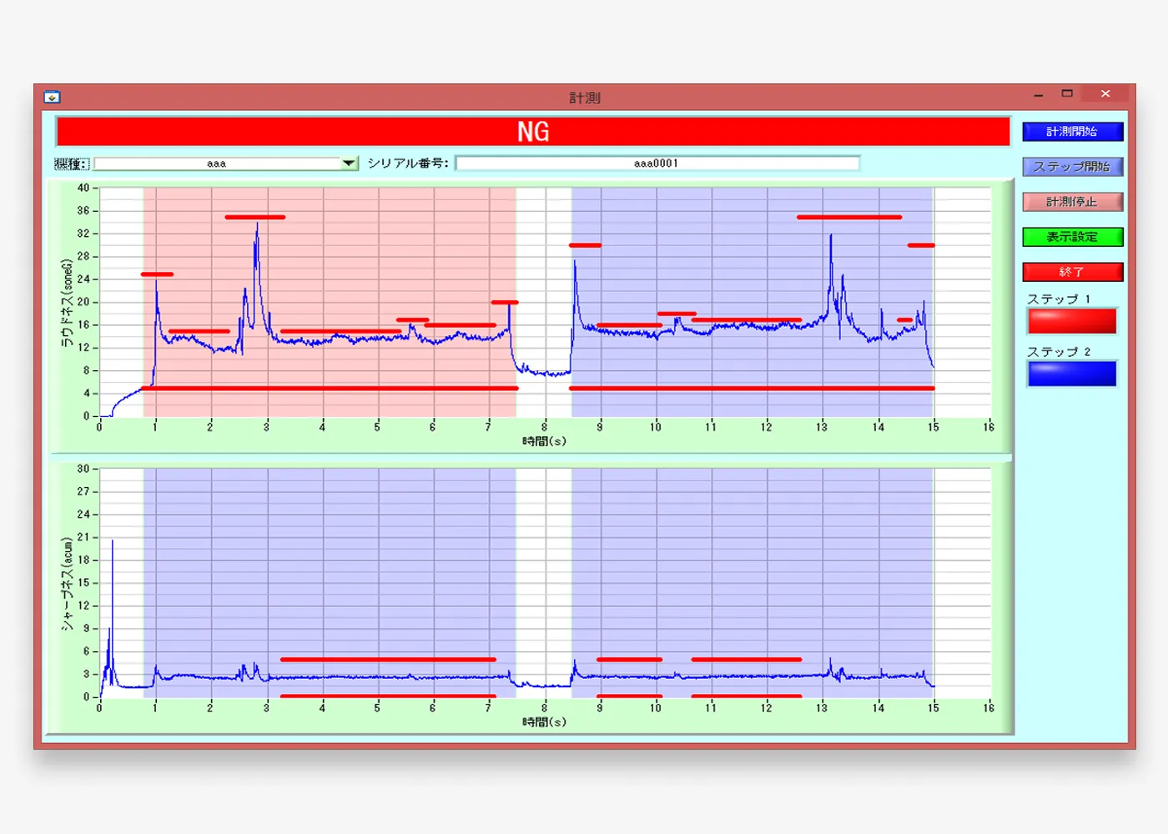Exit using the red 終了 button
The width and height of the screenshot is (1168, 834).
click(x=1072, y=272)
